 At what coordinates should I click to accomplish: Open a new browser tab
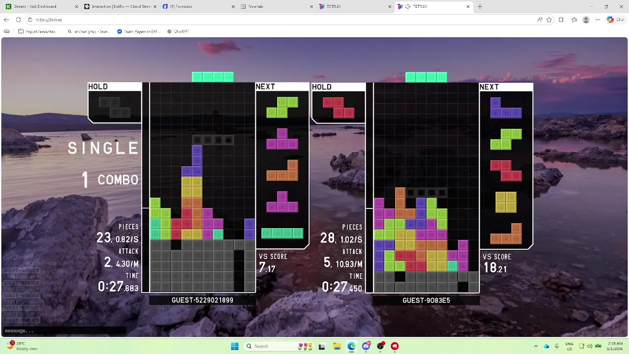pos(480,6)
